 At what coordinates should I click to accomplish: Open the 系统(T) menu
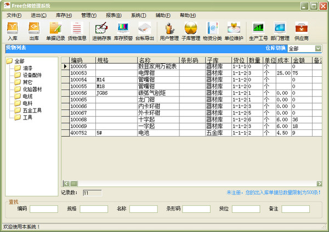(139, 15)
